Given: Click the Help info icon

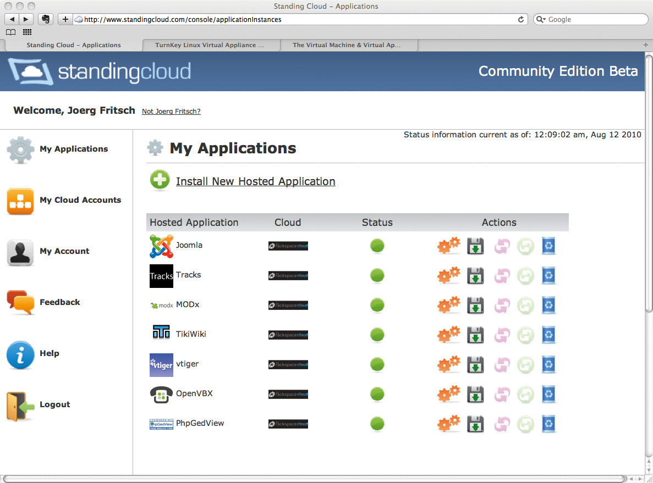Looking at the screenshot, I should tap(20, 354).
